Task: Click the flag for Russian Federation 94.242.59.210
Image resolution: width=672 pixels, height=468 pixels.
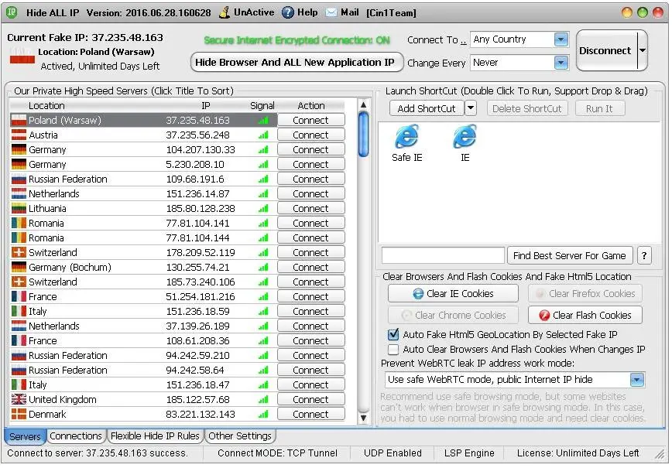Action: [19, 355]
